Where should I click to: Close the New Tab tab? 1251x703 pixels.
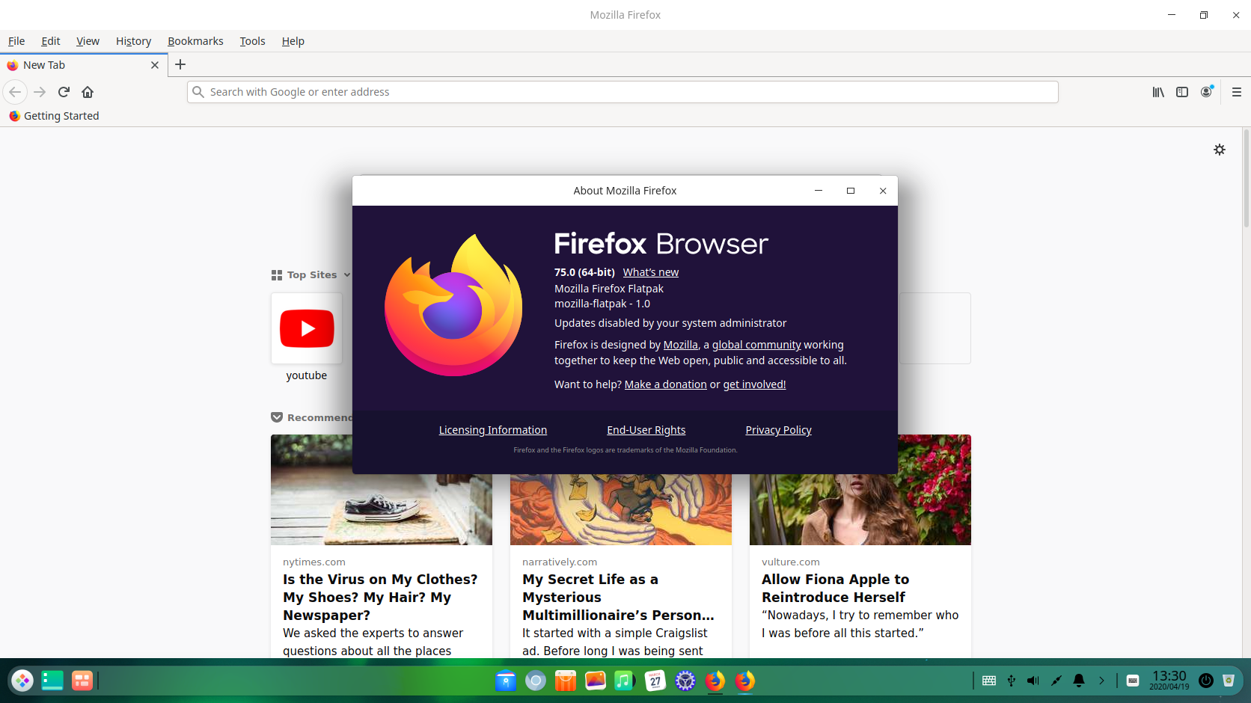tap(155, 65)
